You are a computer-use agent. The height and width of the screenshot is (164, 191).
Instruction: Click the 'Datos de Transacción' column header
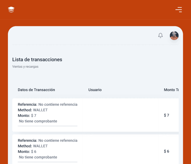click(x=36, y=90)
